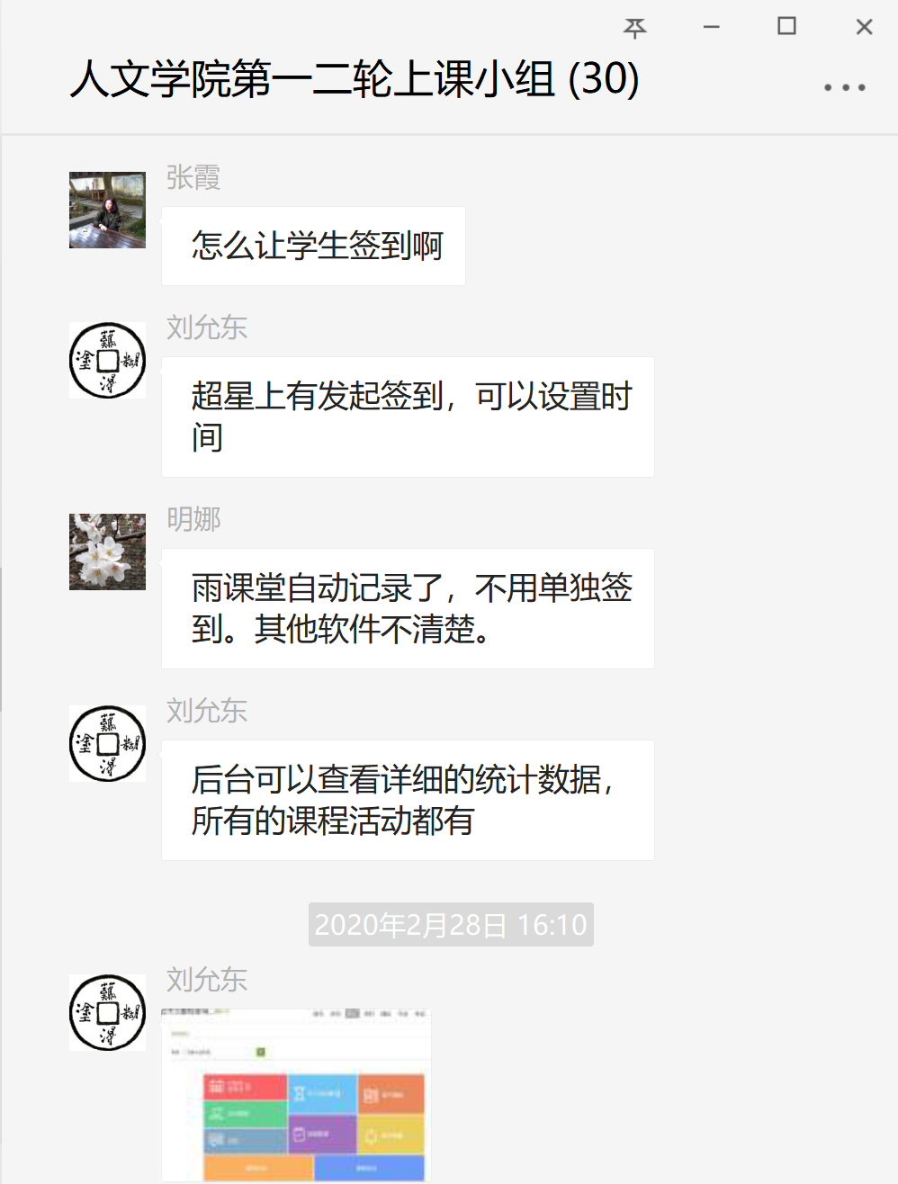Click the sender name 明娜

click(193, 519)
